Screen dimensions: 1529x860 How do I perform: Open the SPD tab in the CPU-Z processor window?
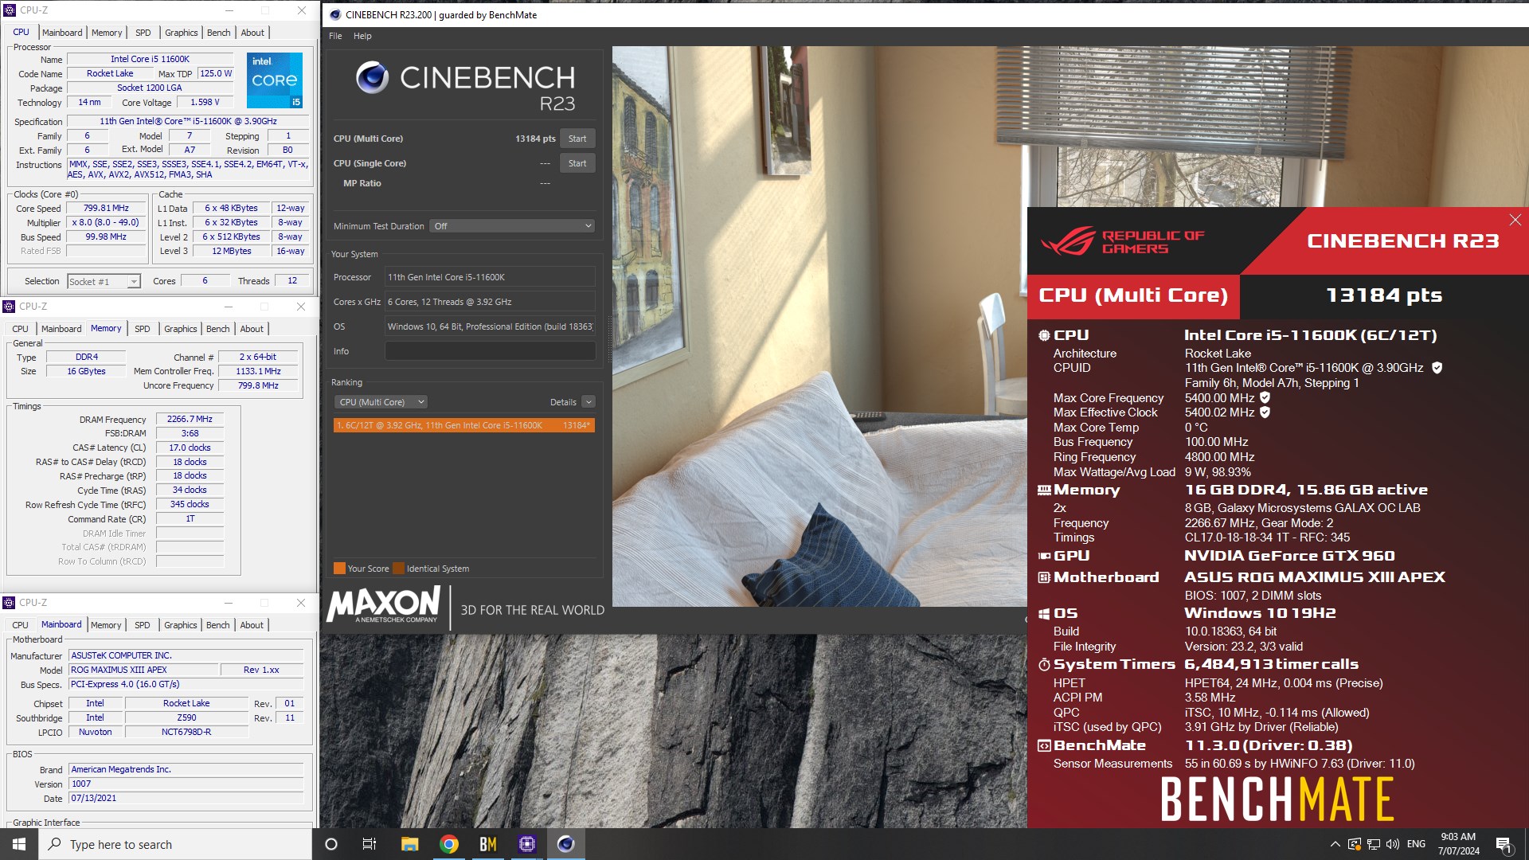click(x=143, y=33)
